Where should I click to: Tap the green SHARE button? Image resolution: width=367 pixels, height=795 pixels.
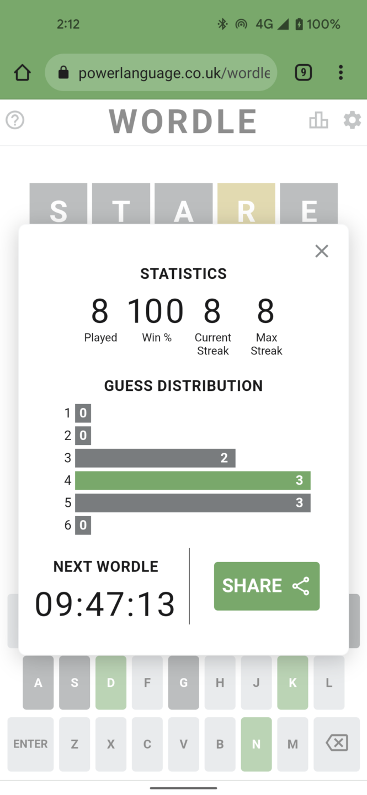tap(267, 586)
